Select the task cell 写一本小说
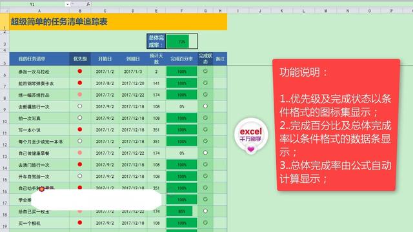Image resolution: width=413 pixels, height=232 pixels. tap(39, 130)
